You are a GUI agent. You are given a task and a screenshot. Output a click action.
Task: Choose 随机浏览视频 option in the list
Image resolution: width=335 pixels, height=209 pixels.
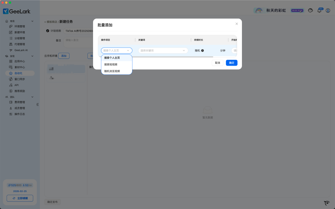coord(112,71)
